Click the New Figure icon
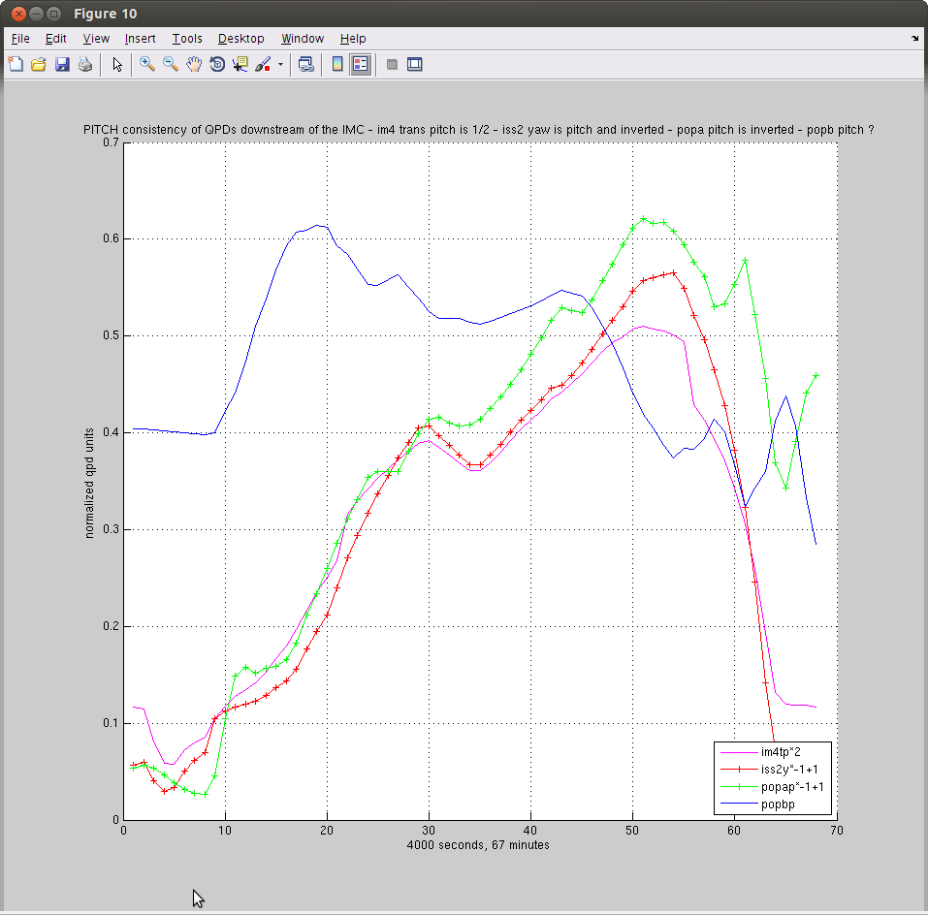This screenshot has height=915, width=928. [x=16, y=64]
